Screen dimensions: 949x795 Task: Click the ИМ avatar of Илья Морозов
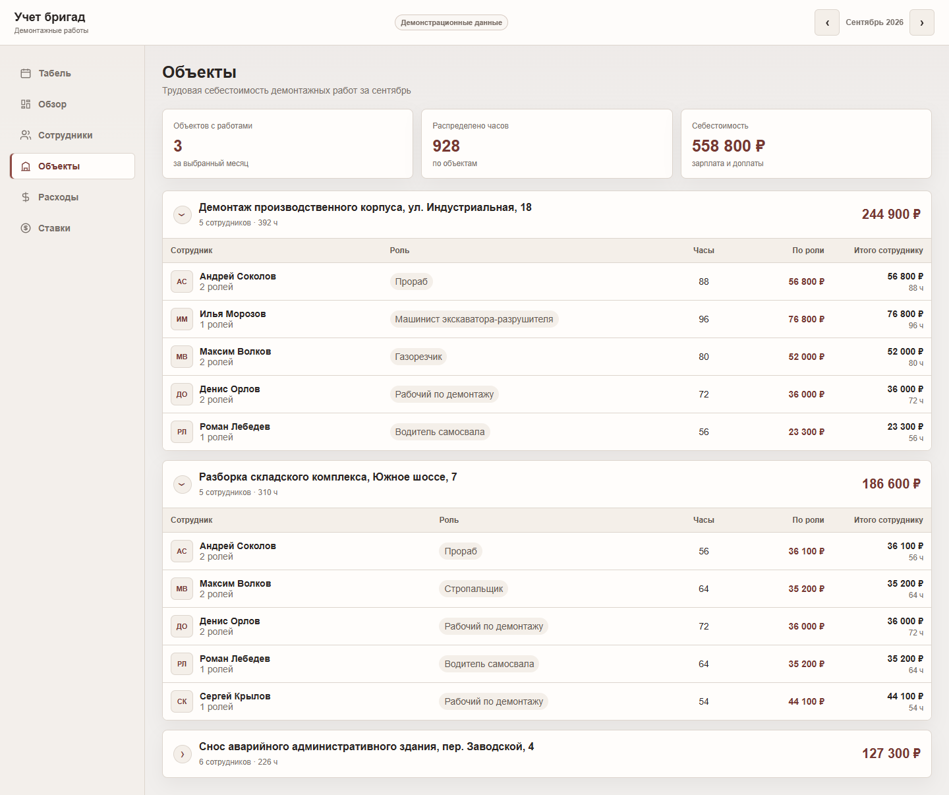(182, 319)
